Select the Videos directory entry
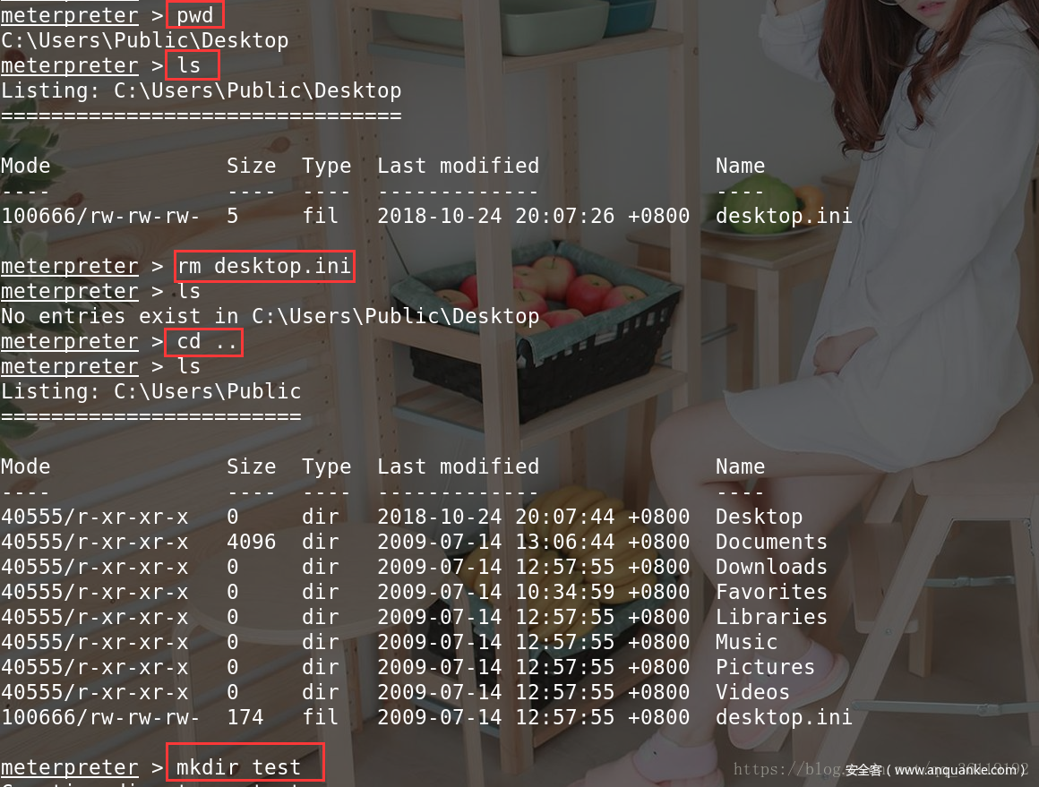The height and width of the screenshot is (787, 1039). point(752,693)
